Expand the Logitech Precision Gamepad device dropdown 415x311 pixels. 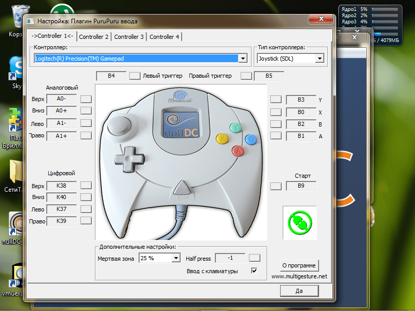click(243, 59)
